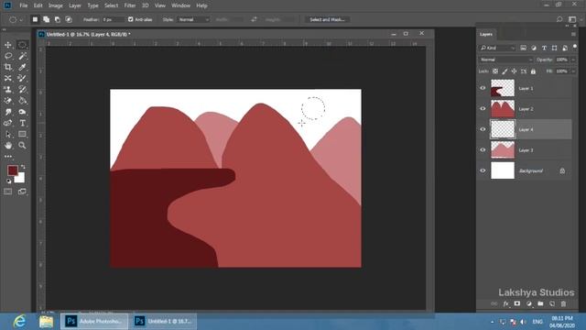This screenshot has width=586, height=330.
Task: Open the Kind filter dropdown
Action: click(x=497, y=48)
